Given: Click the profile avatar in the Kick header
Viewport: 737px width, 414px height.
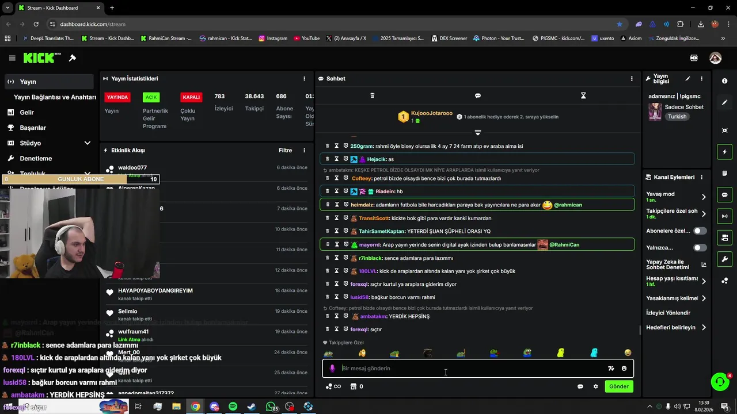Looking at the screenshot, I should [715, 58].
